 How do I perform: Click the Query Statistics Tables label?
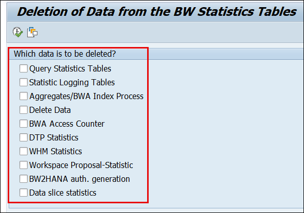(x=70, y=69)
